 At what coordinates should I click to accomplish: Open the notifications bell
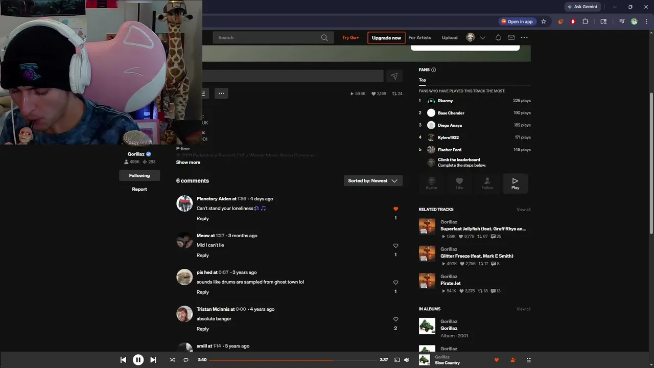coord(498,37)
